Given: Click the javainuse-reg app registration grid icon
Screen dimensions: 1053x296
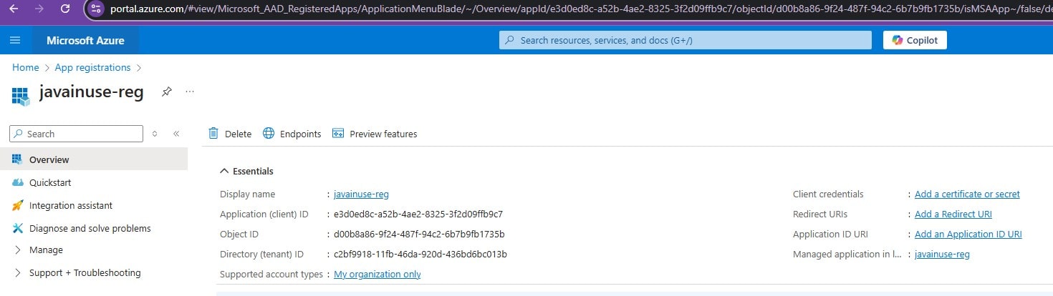Looking at the screenshot, I should (20, 96).
